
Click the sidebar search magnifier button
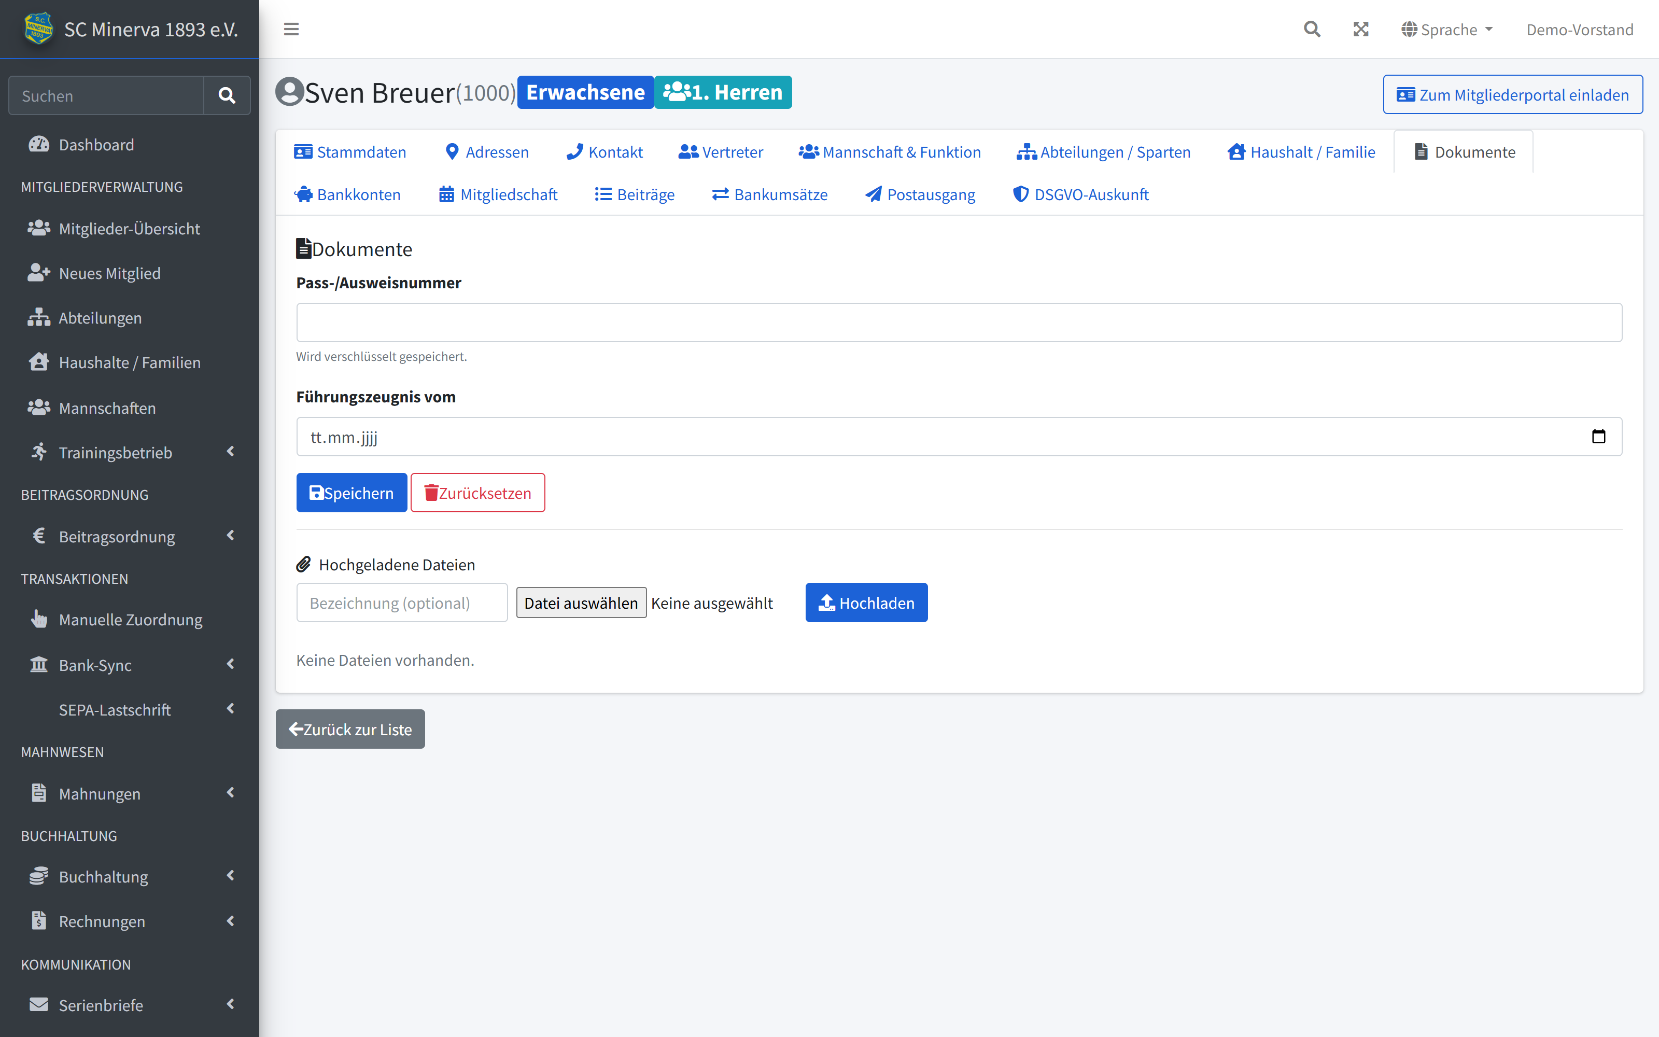tap(227, 95)
